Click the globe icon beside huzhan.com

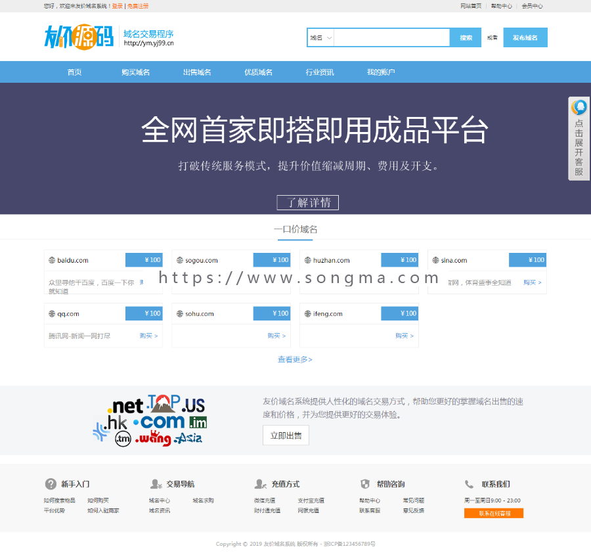click(307, 260)
